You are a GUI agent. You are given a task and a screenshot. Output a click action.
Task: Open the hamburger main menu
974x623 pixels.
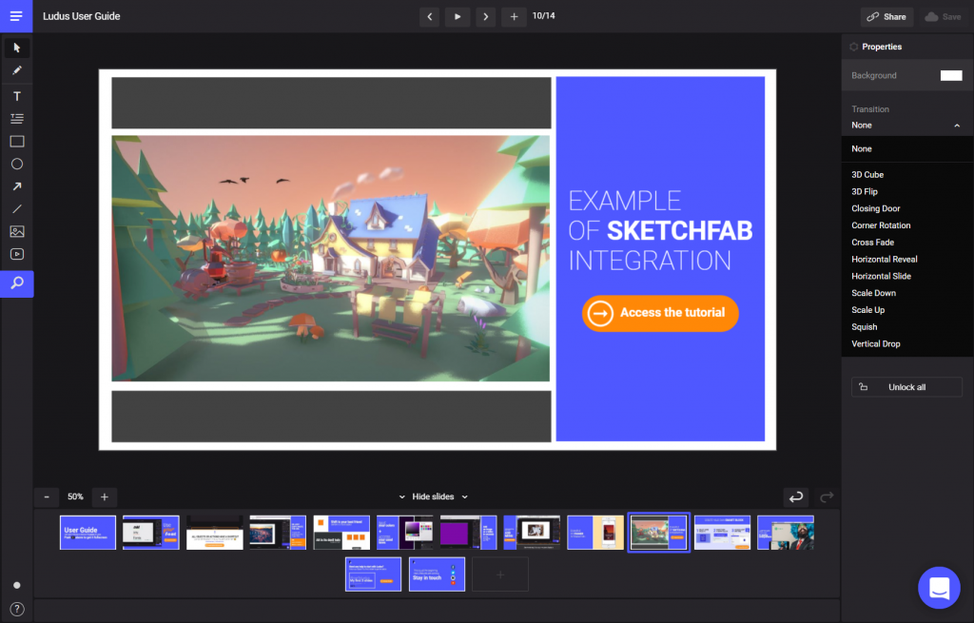[16, 16]
